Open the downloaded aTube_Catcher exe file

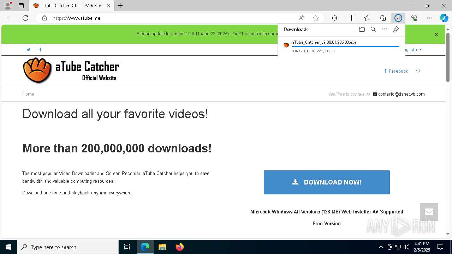(324, 42)
